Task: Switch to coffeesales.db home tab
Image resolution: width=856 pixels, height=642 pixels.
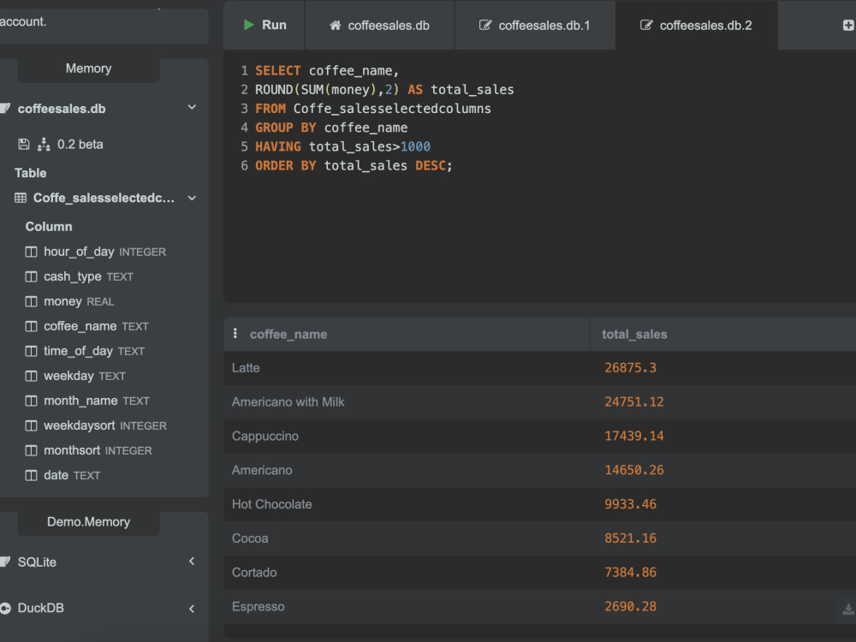Action: click(x=379, y=25)
